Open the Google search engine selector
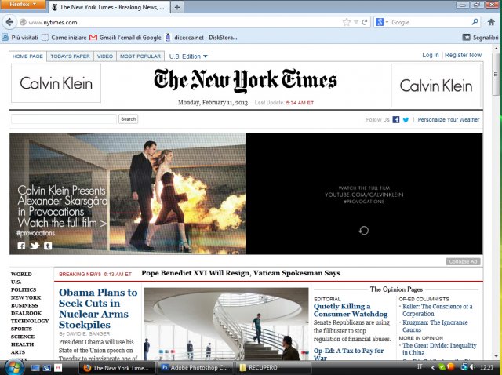 click(x=382, y=22)
